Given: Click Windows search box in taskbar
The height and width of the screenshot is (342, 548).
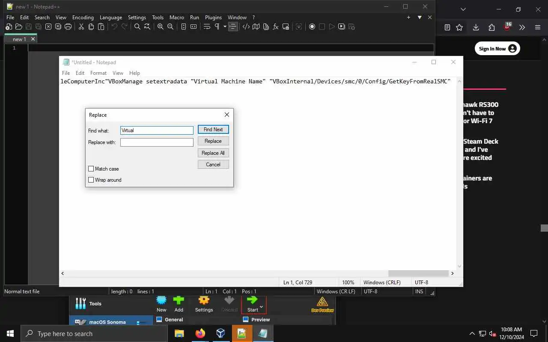Looking at the screenshot, I should (94, 333).
